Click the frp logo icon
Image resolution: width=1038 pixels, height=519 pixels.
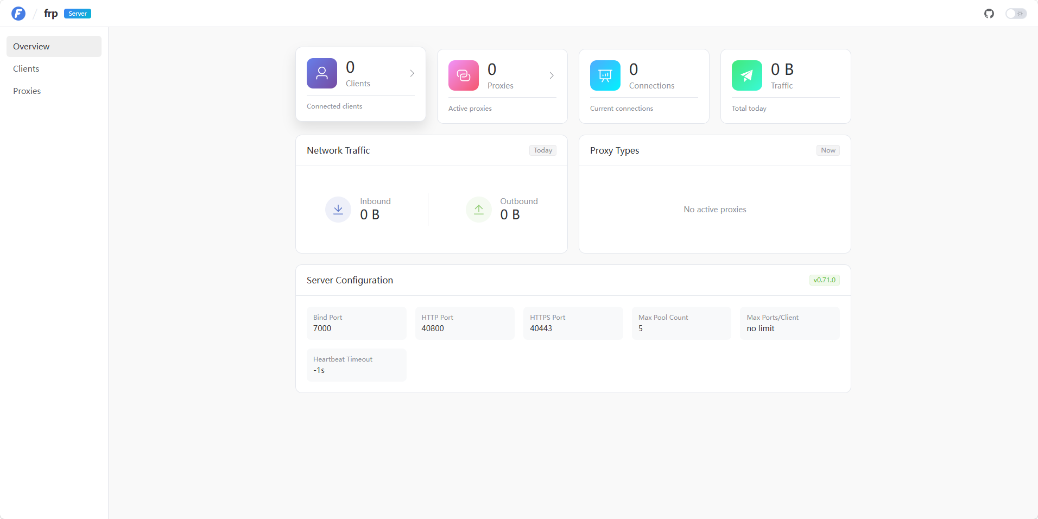pyautogui.click(x=18, y=14)
